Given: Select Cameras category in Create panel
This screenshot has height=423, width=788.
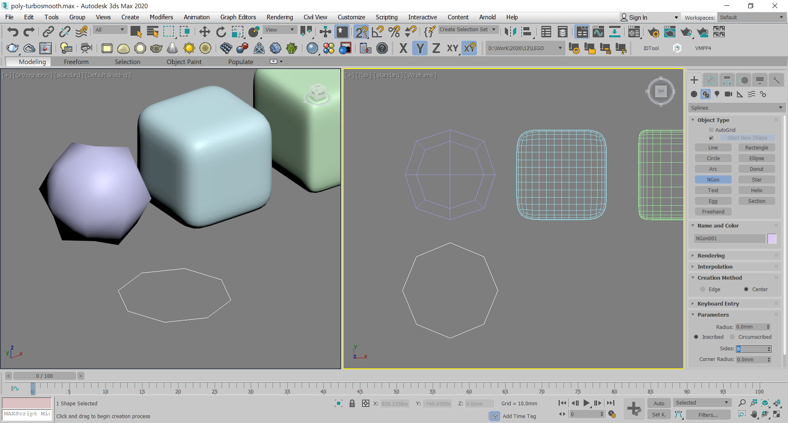Looking at the screenshot, I should point(728,94).
